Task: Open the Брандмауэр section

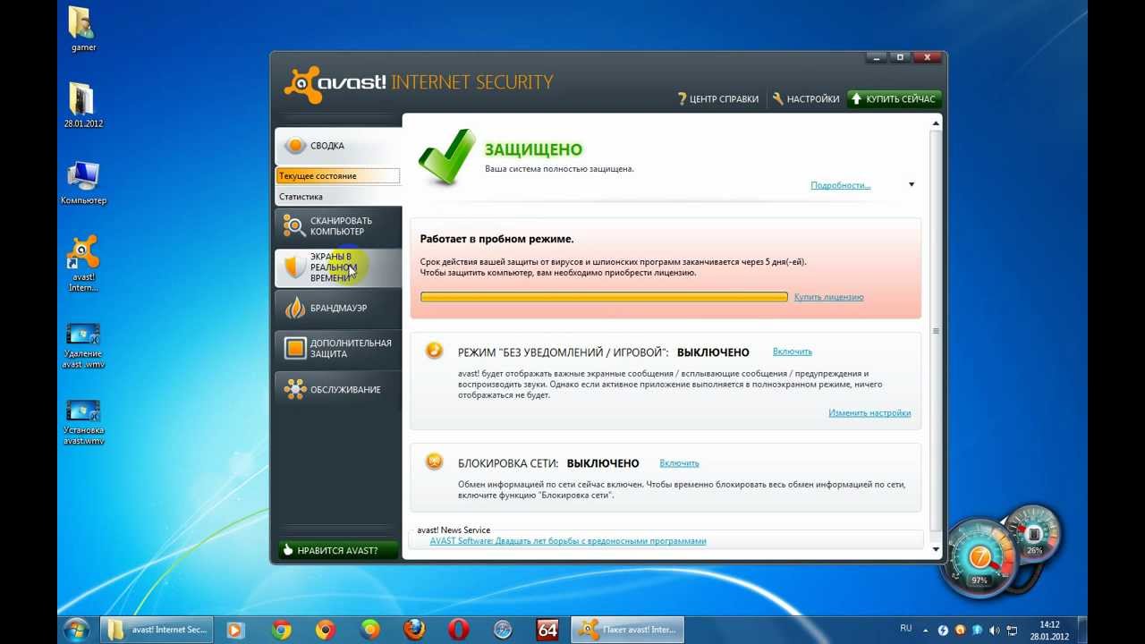Action: pyautogui.click(x=338, y=308)
